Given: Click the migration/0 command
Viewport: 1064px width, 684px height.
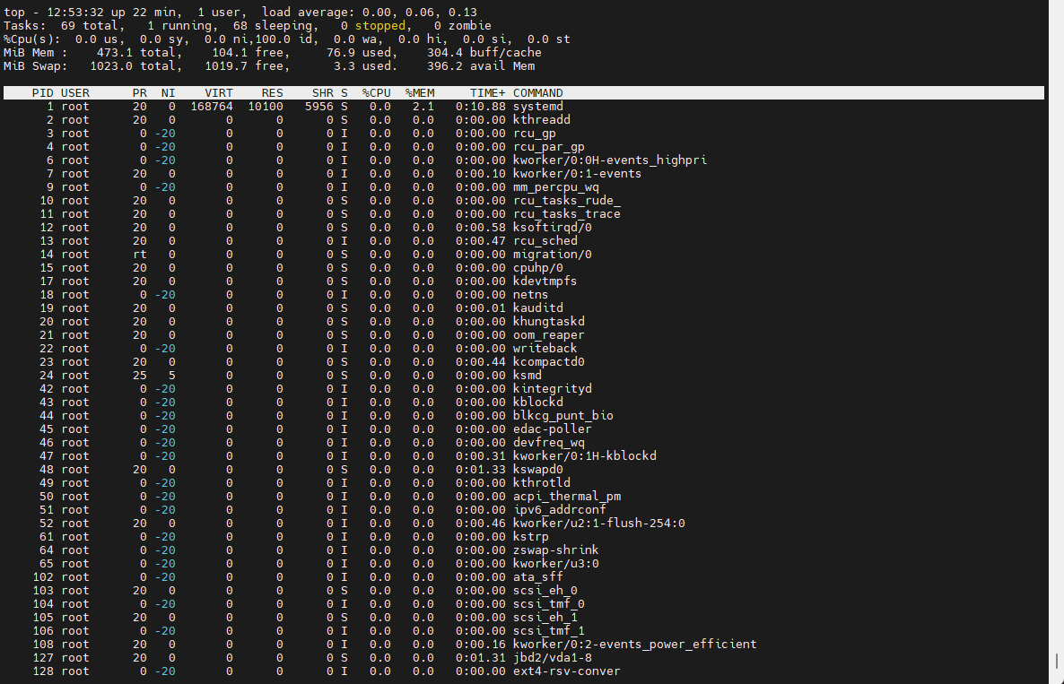Looking at the screenshot, I should coord(553,255).
